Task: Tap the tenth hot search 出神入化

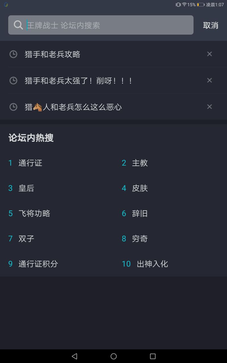Action: click(152, 264)
